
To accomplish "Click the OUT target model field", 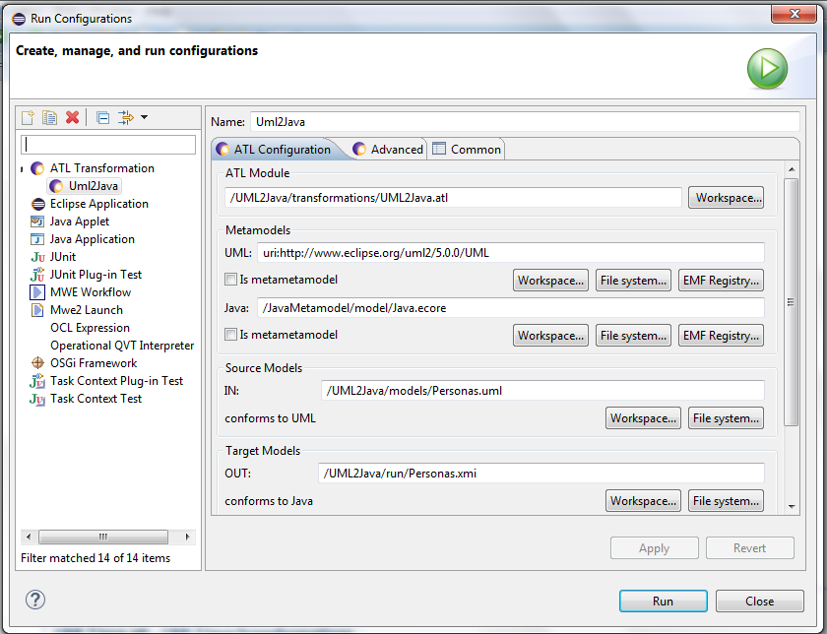I will click(x=541, y=474).
